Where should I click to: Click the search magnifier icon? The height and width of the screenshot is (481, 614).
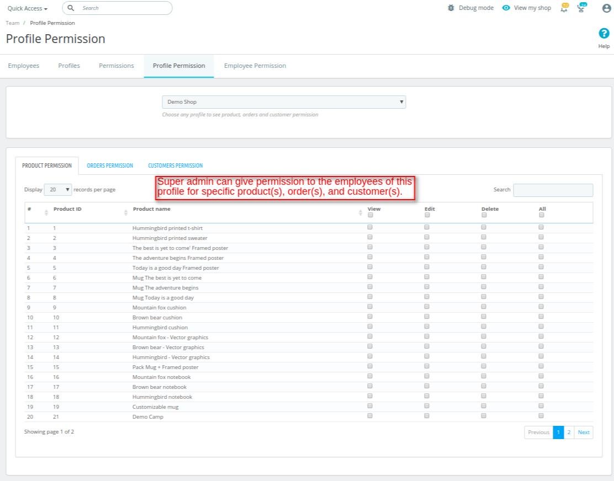71,8
